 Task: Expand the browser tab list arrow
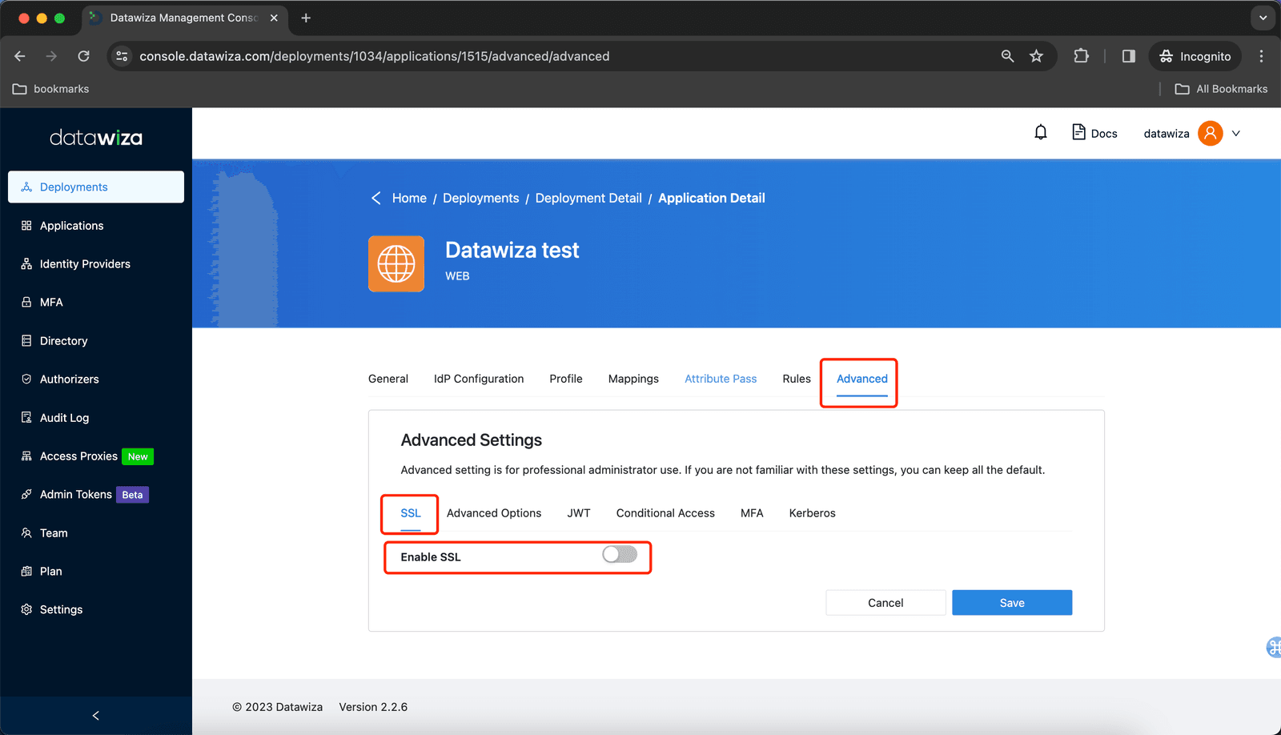click(1263, 18)
